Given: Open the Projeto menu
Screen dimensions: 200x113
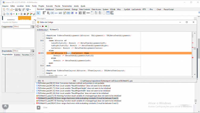Looking at the screenshot, I should [x=41, y=6].
